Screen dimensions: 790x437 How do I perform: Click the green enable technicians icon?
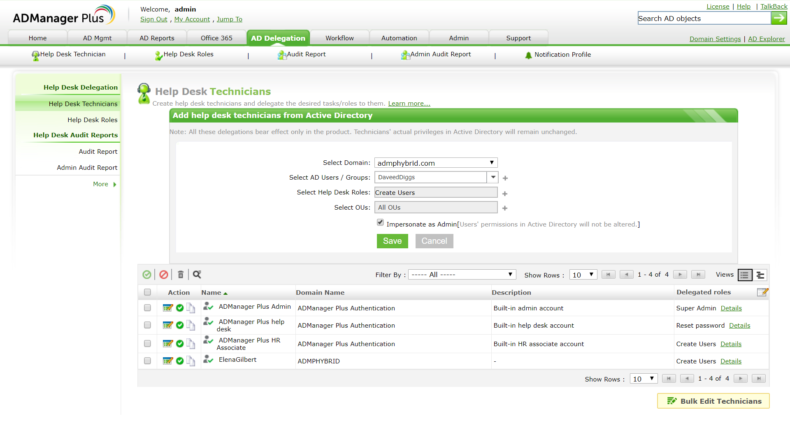point(147,275)
